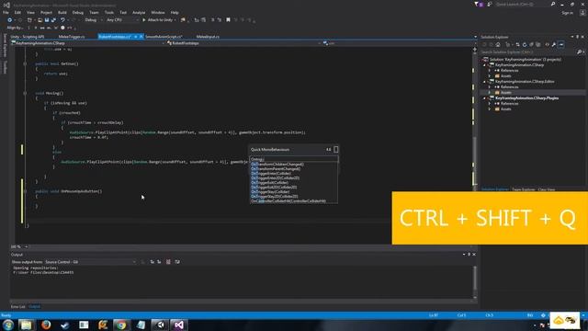
Task: Open the Edit menu
Action: pos(17,12)
